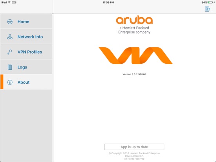Viewport: 216px width, 162px height.
Task: Click the Network Info topology icon
Action: (x=10, y=37)
